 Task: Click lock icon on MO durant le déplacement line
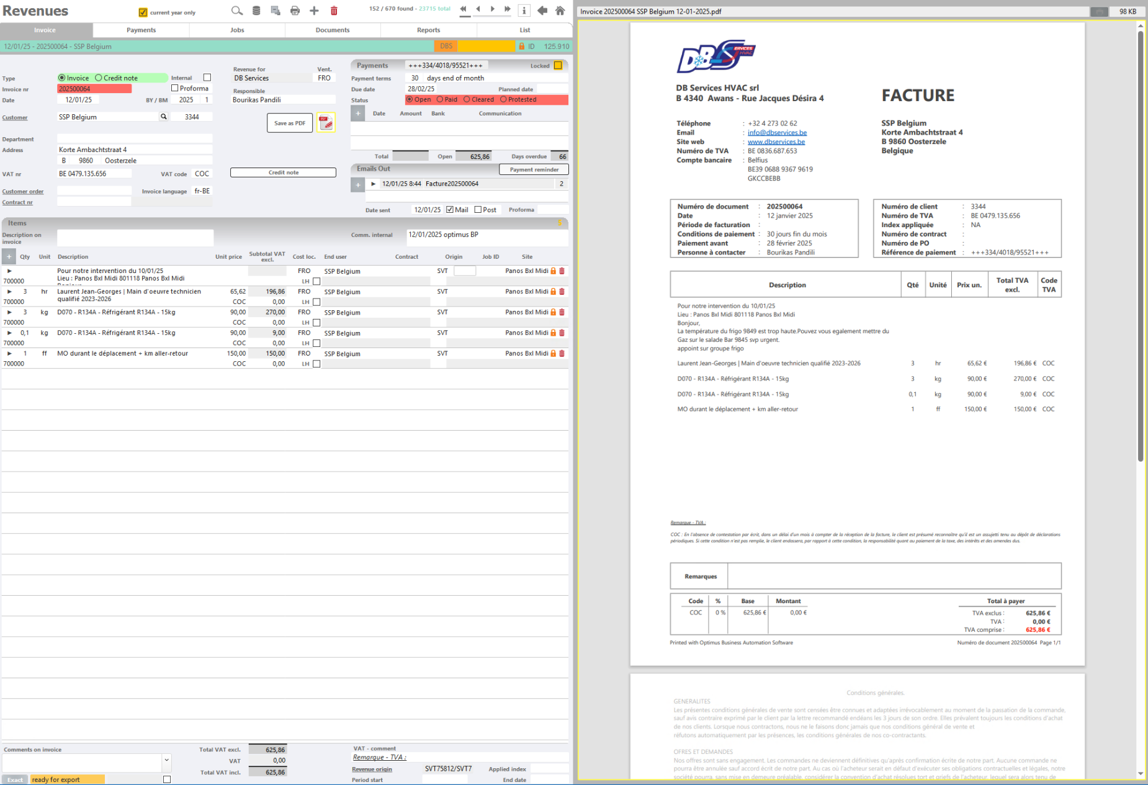(x=554, y=353)
